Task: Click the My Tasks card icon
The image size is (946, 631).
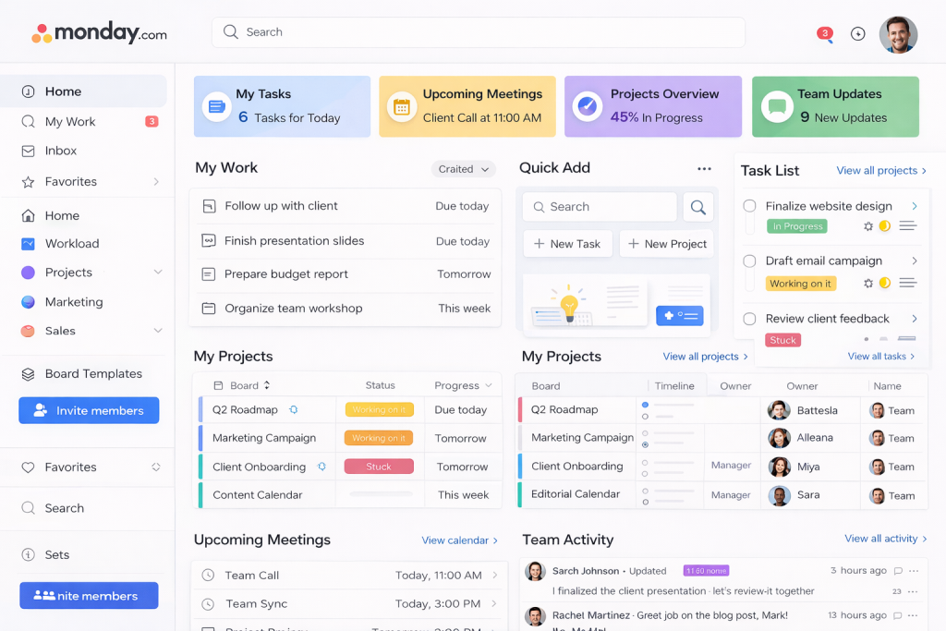Action: tap(216, 106)
